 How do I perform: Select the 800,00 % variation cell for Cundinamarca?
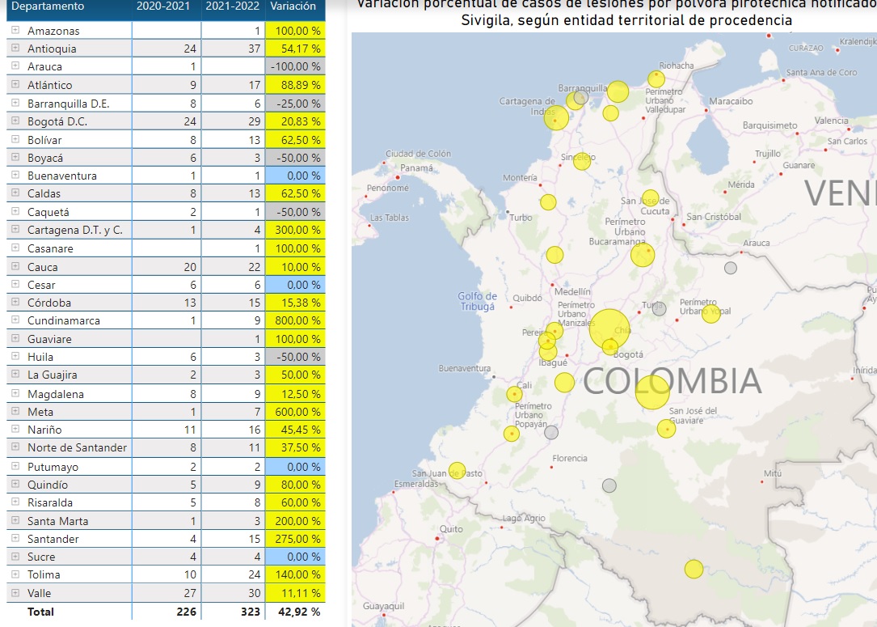coord(295,320)
